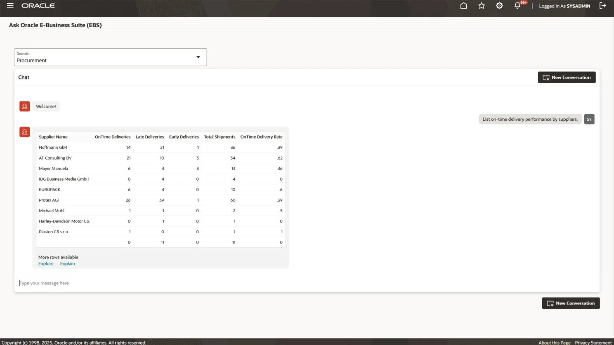This screenshot has height=345, width=614.
Task: Click the Chat panel title
Action: tap(24, 77)
